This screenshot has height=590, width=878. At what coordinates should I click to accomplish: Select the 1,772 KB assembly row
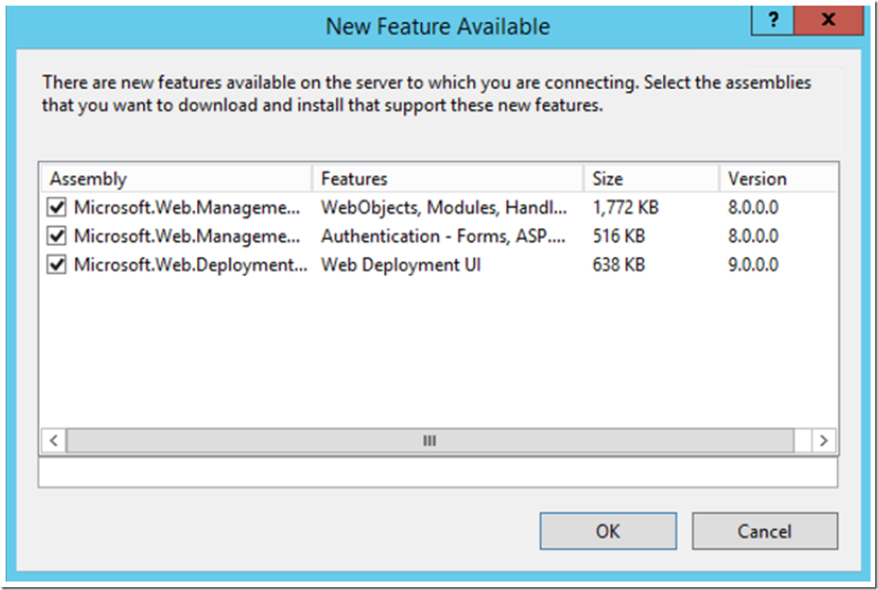pyautogui.click(x=438, y=208)
